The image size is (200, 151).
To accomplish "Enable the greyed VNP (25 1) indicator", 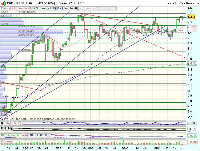I will 109,8.
